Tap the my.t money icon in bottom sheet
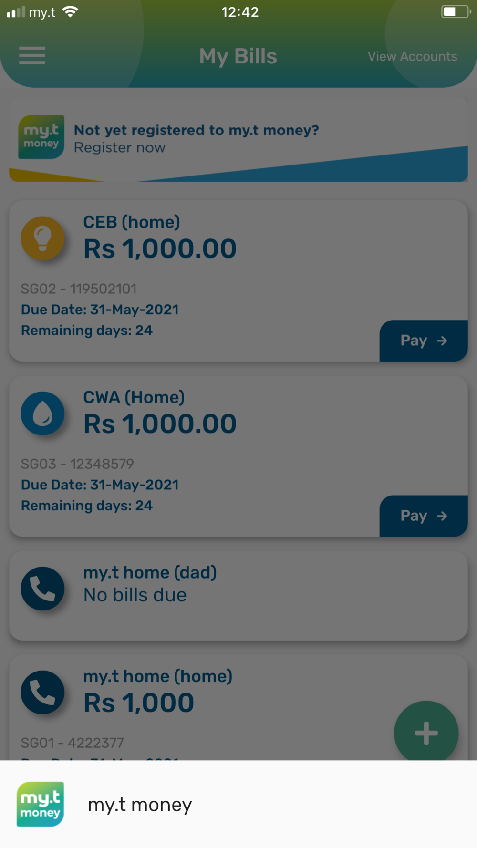477x848 pixels. pos(41,804)
